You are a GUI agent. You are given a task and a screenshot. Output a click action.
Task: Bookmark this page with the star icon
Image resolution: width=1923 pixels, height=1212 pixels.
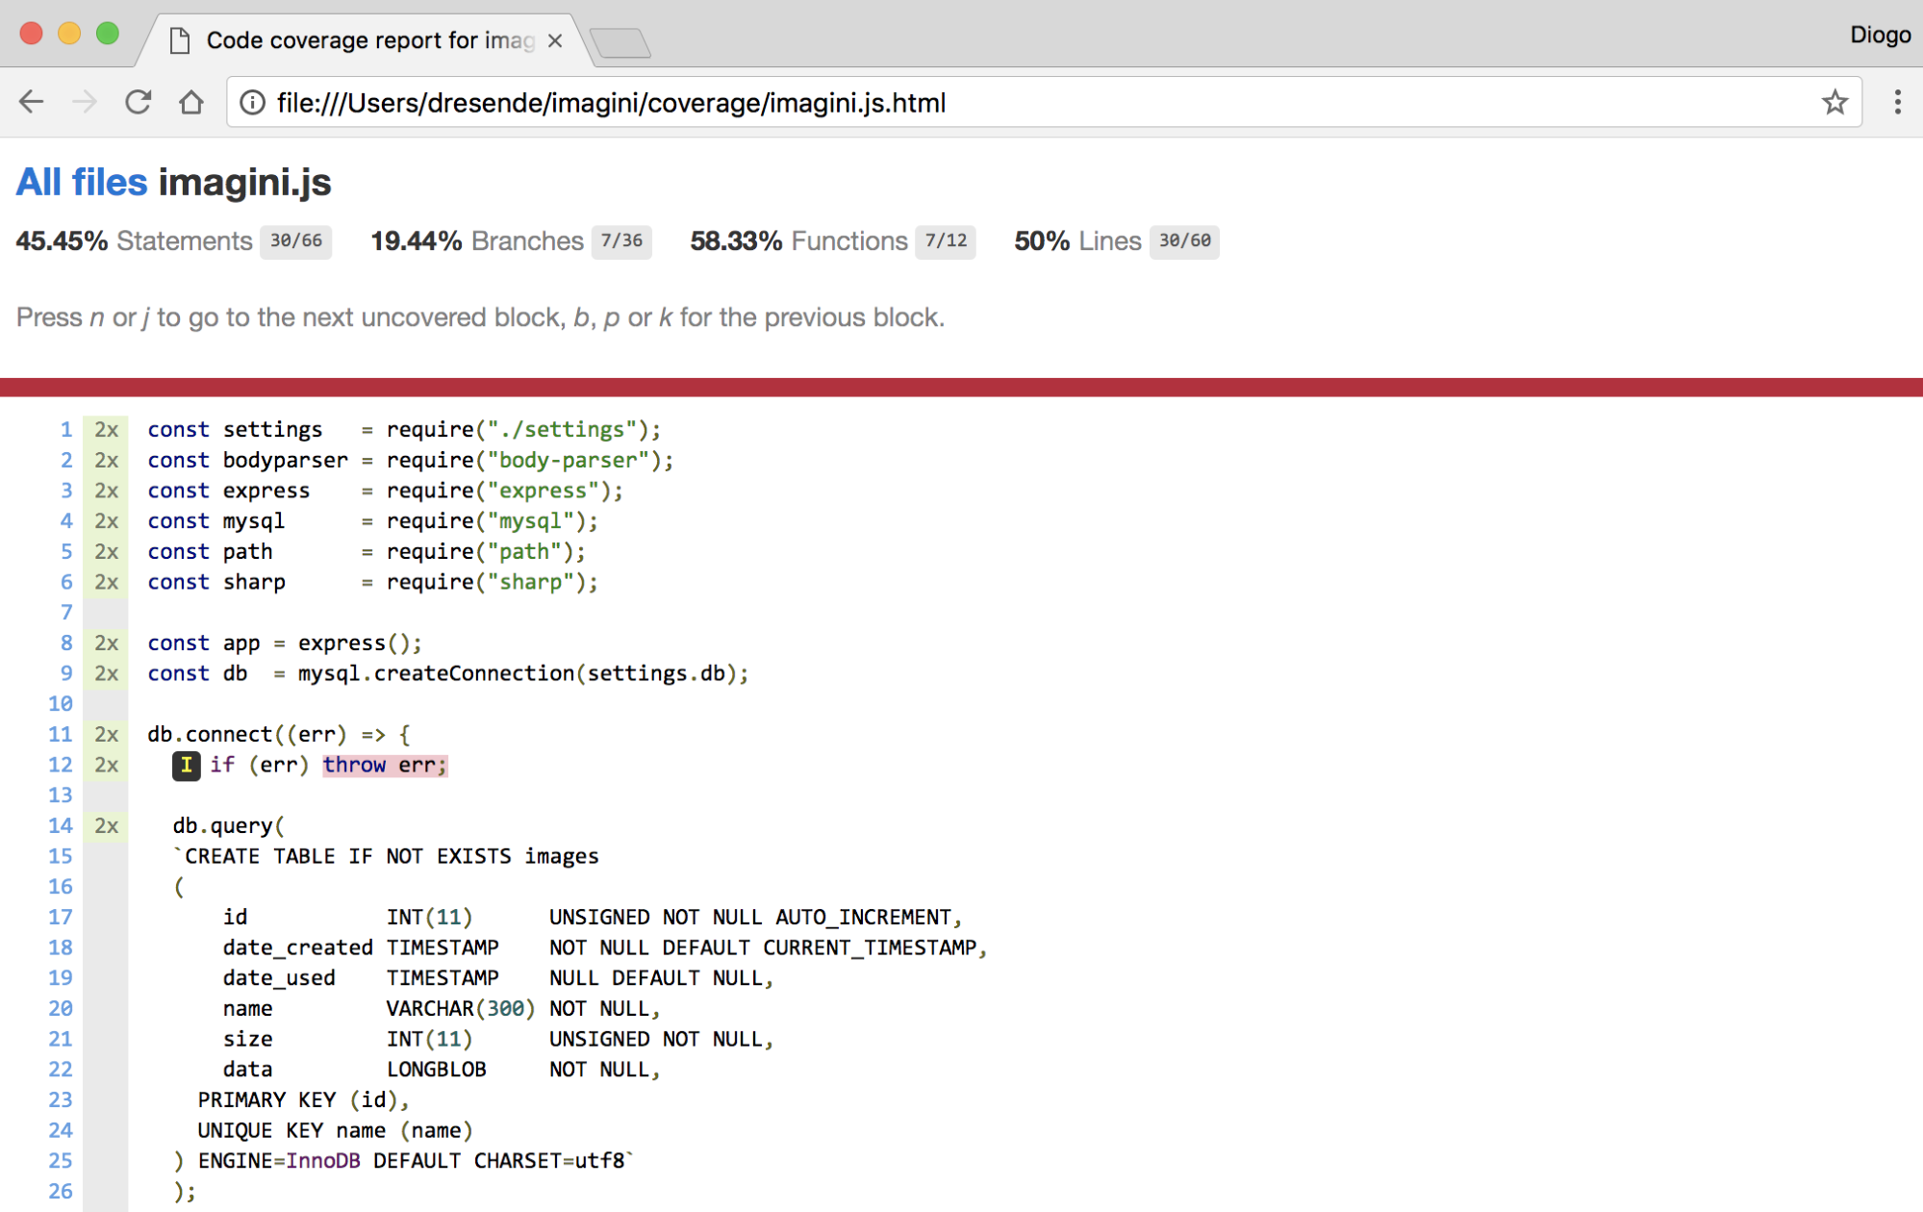(x=1834, y=102)
